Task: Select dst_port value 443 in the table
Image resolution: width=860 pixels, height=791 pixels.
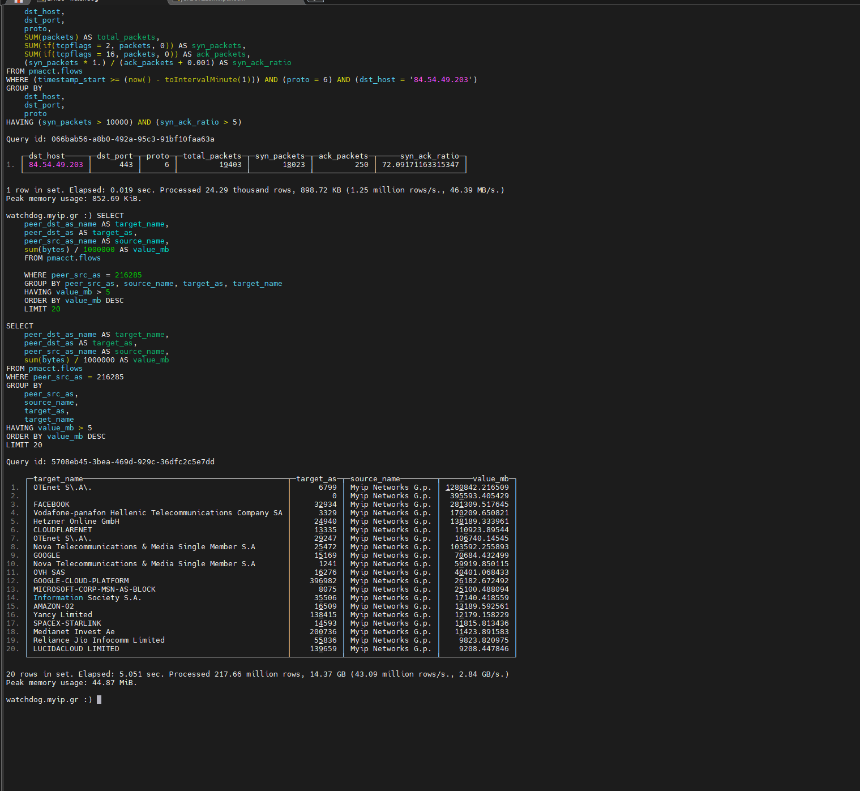Action: [x=126, y=165]
